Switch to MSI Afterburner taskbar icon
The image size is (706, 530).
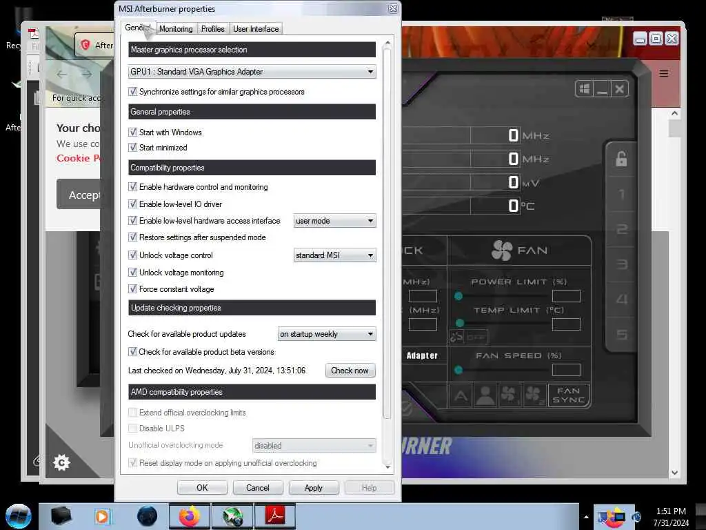pos(232,516)
